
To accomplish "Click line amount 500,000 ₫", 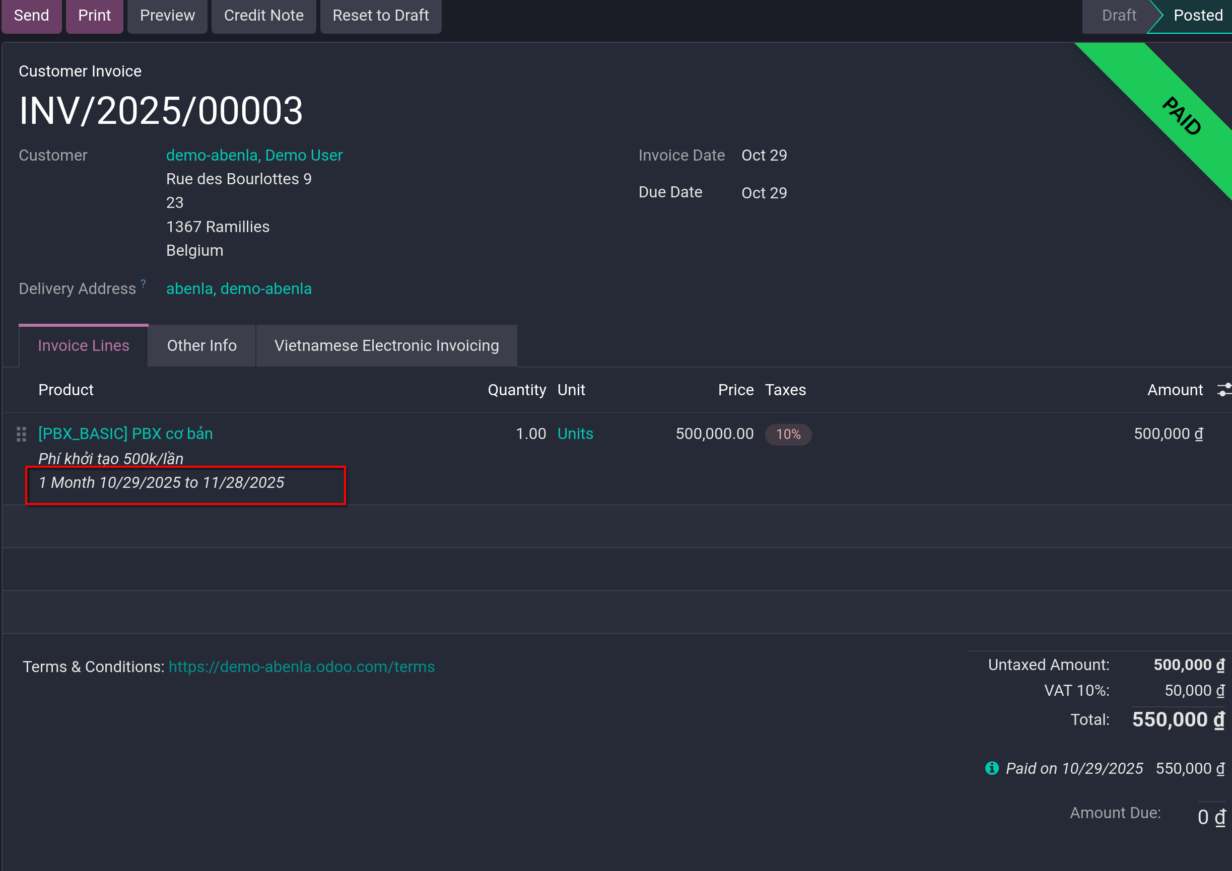I will (x=1168, y=433).
